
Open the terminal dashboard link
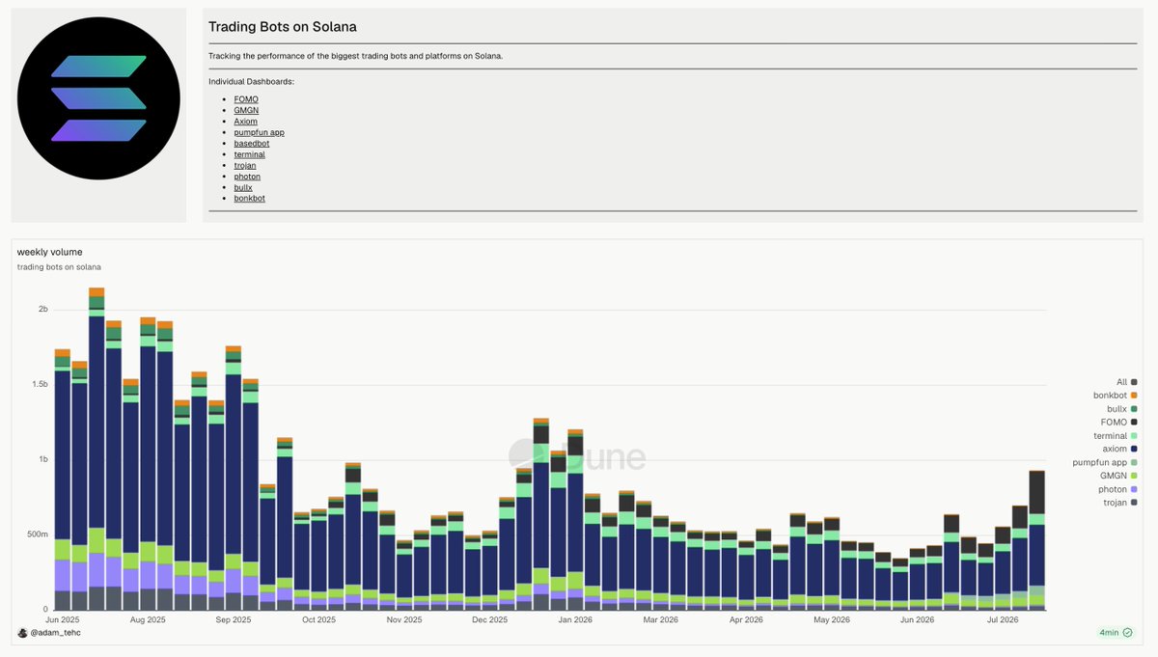pyautogui.click(x=249, y=154)
